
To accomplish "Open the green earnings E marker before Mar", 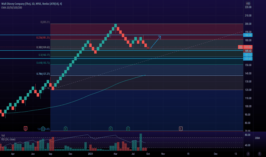I will (111, 129).
